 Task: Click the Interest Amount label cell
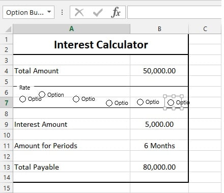click(x=72, y=124)
